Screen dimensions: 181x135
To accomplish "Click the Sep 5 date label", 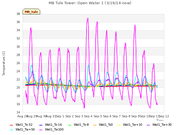I will click(x=98, y=116).
